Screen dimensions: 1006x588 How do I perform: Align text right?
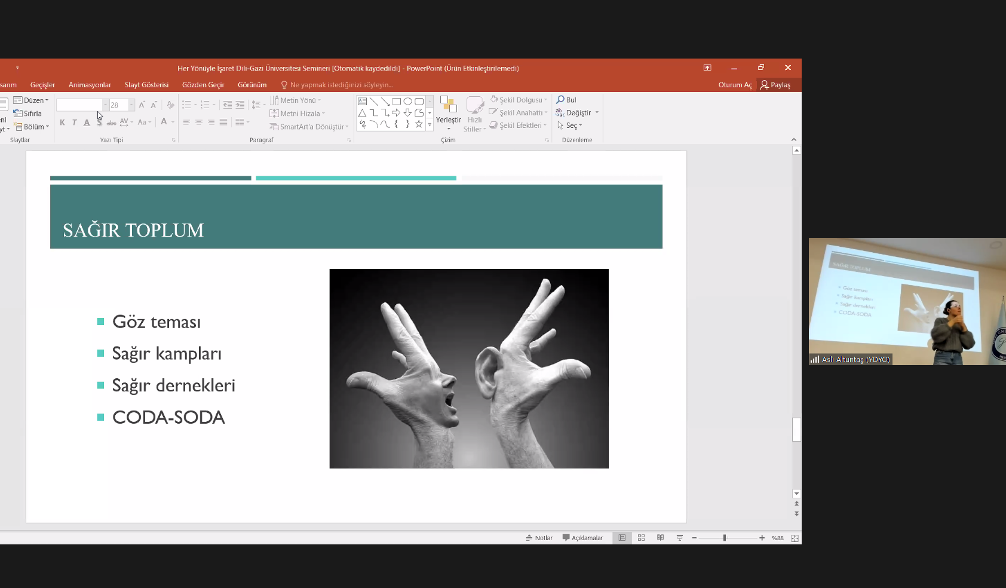point(211,122)
